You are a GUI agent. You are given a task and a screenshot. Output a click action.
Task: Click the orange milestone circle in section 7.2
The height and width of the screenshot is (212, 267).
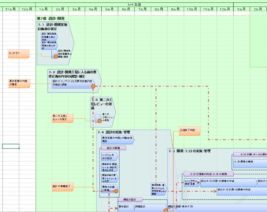(93, 86)
